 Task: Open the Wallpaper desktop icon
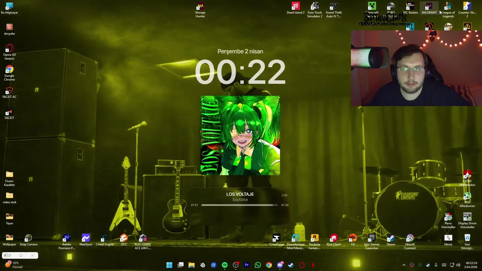[9, 240]
